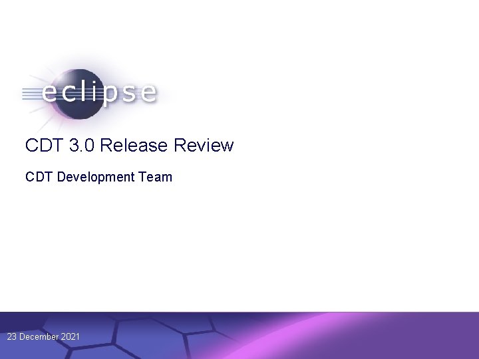Viewport: 479px width, 359px height.
Task: Select the "CDT 3.0 Release Review" title text
Action: point(129,145)
